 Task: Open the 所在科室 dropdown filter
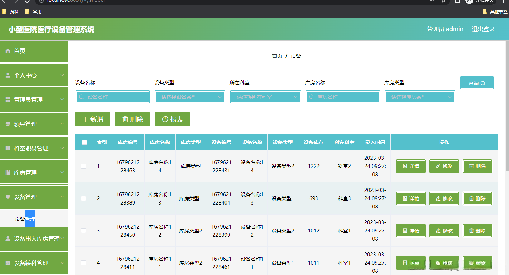pos(265,97)
